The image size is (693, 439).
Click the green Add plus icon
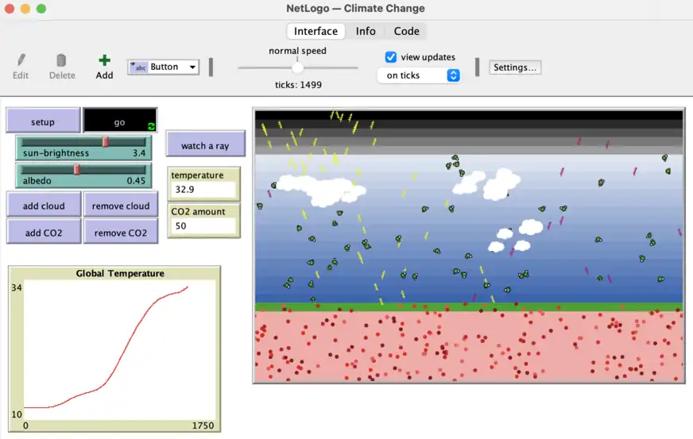[x=104, y=60]
